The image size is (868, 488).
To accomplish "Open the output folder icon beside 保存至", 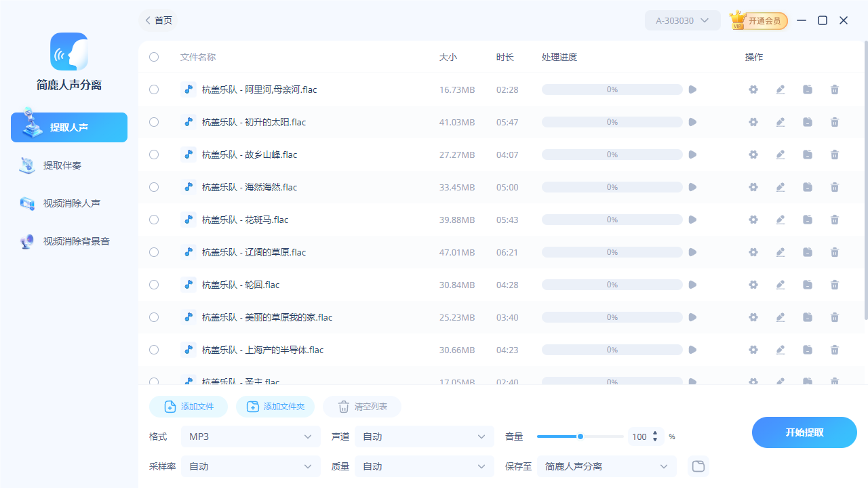I will coord(698,466).
